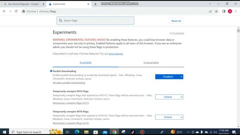Click the Reset all button

point(176,21)
